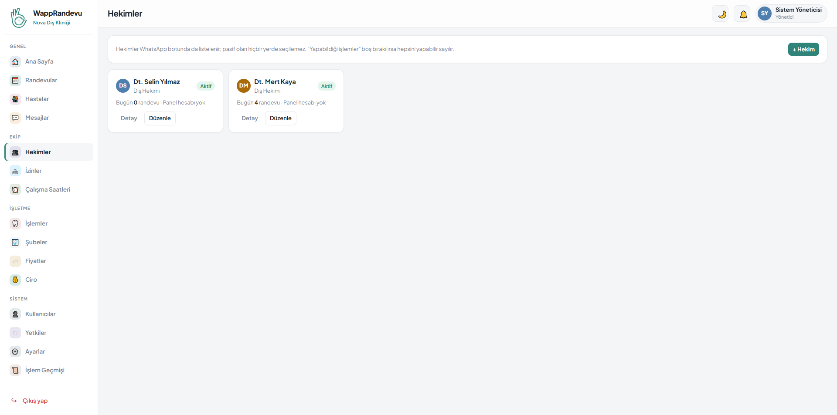Add a new doctor with +Hekim
Image resolution: width=837 pixels, height=415 pixels.
[803, 49]
